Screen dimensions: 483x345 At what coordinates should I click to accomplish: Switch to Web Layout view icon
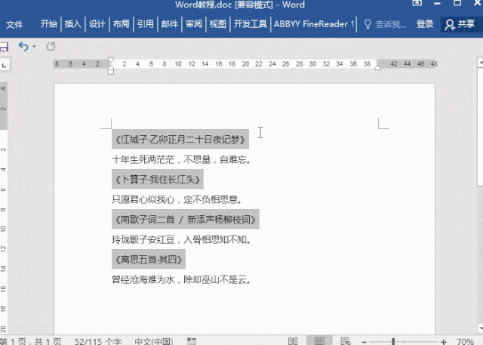tap(346, 341)
